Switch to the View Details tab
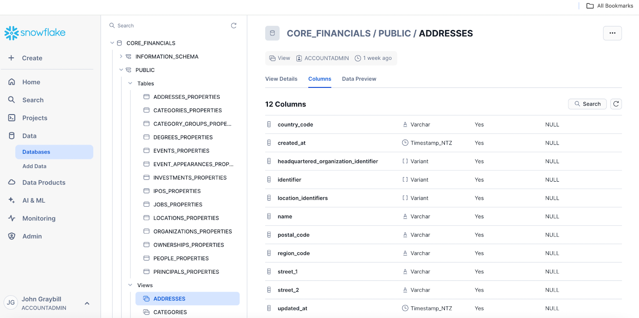 click(281, 79)
